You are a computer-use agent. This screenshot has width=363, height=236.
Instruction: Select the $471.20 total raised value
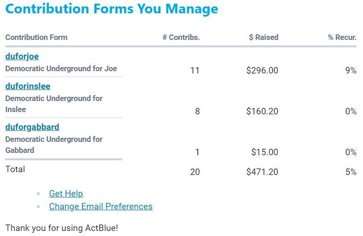[262, 172]
